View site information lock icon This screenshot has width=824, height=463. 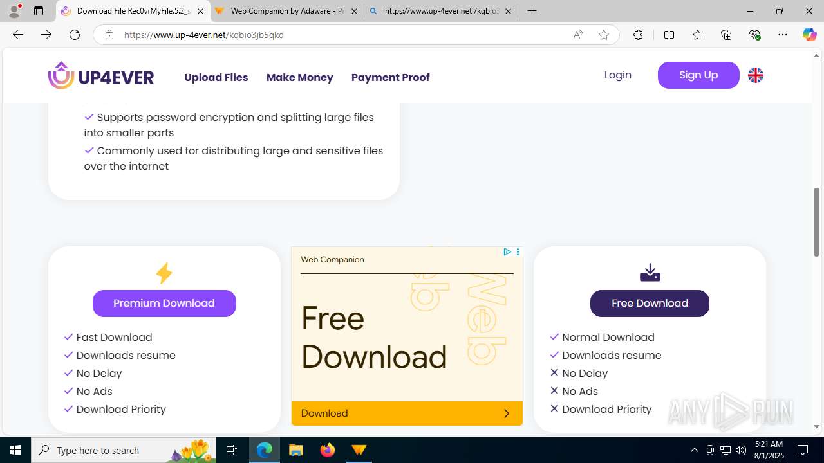109,35
